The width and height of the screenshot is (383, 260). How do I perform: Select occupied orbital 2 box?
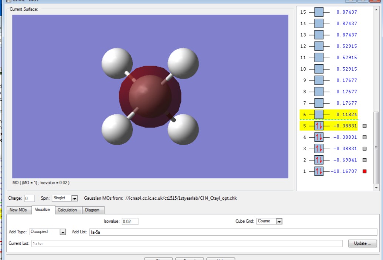coord(319,160)
